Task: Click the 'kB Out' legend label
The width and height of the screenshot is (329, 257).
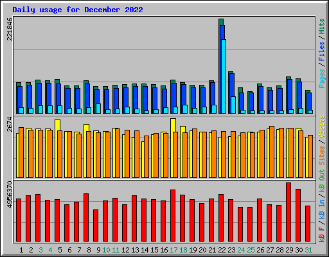Action: [x=321, y=181]
